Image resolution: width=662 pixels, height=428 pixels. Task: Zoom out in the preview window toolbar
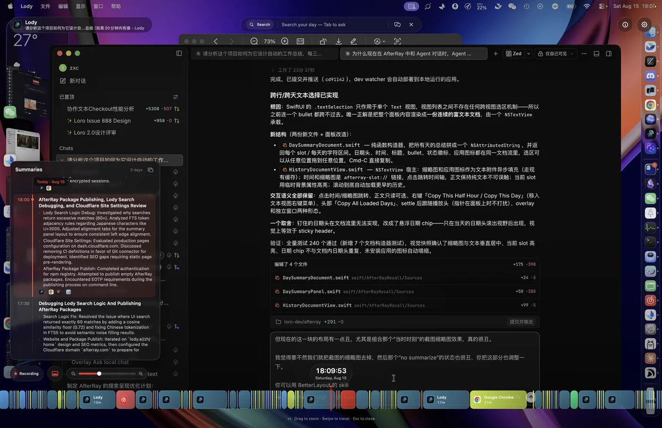click(254, 41)
